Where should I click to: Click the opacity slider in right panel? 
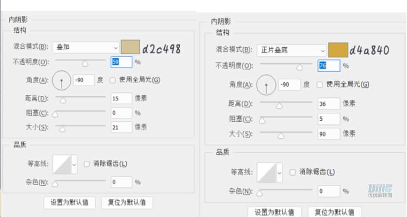(286, 65)
